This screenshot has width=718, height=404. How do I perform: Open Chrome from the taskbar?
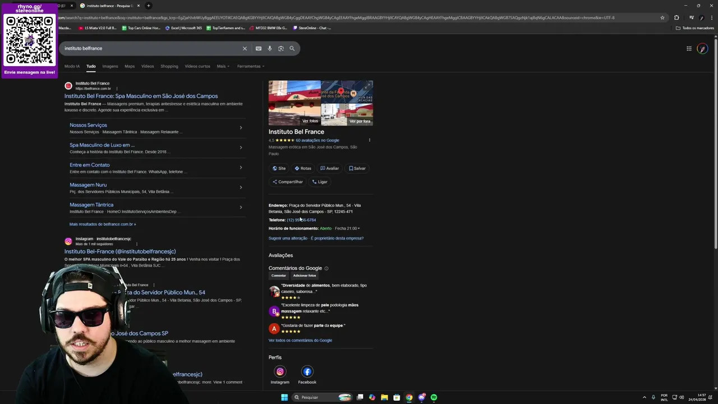pyautogui.click(x=409, y=397)
